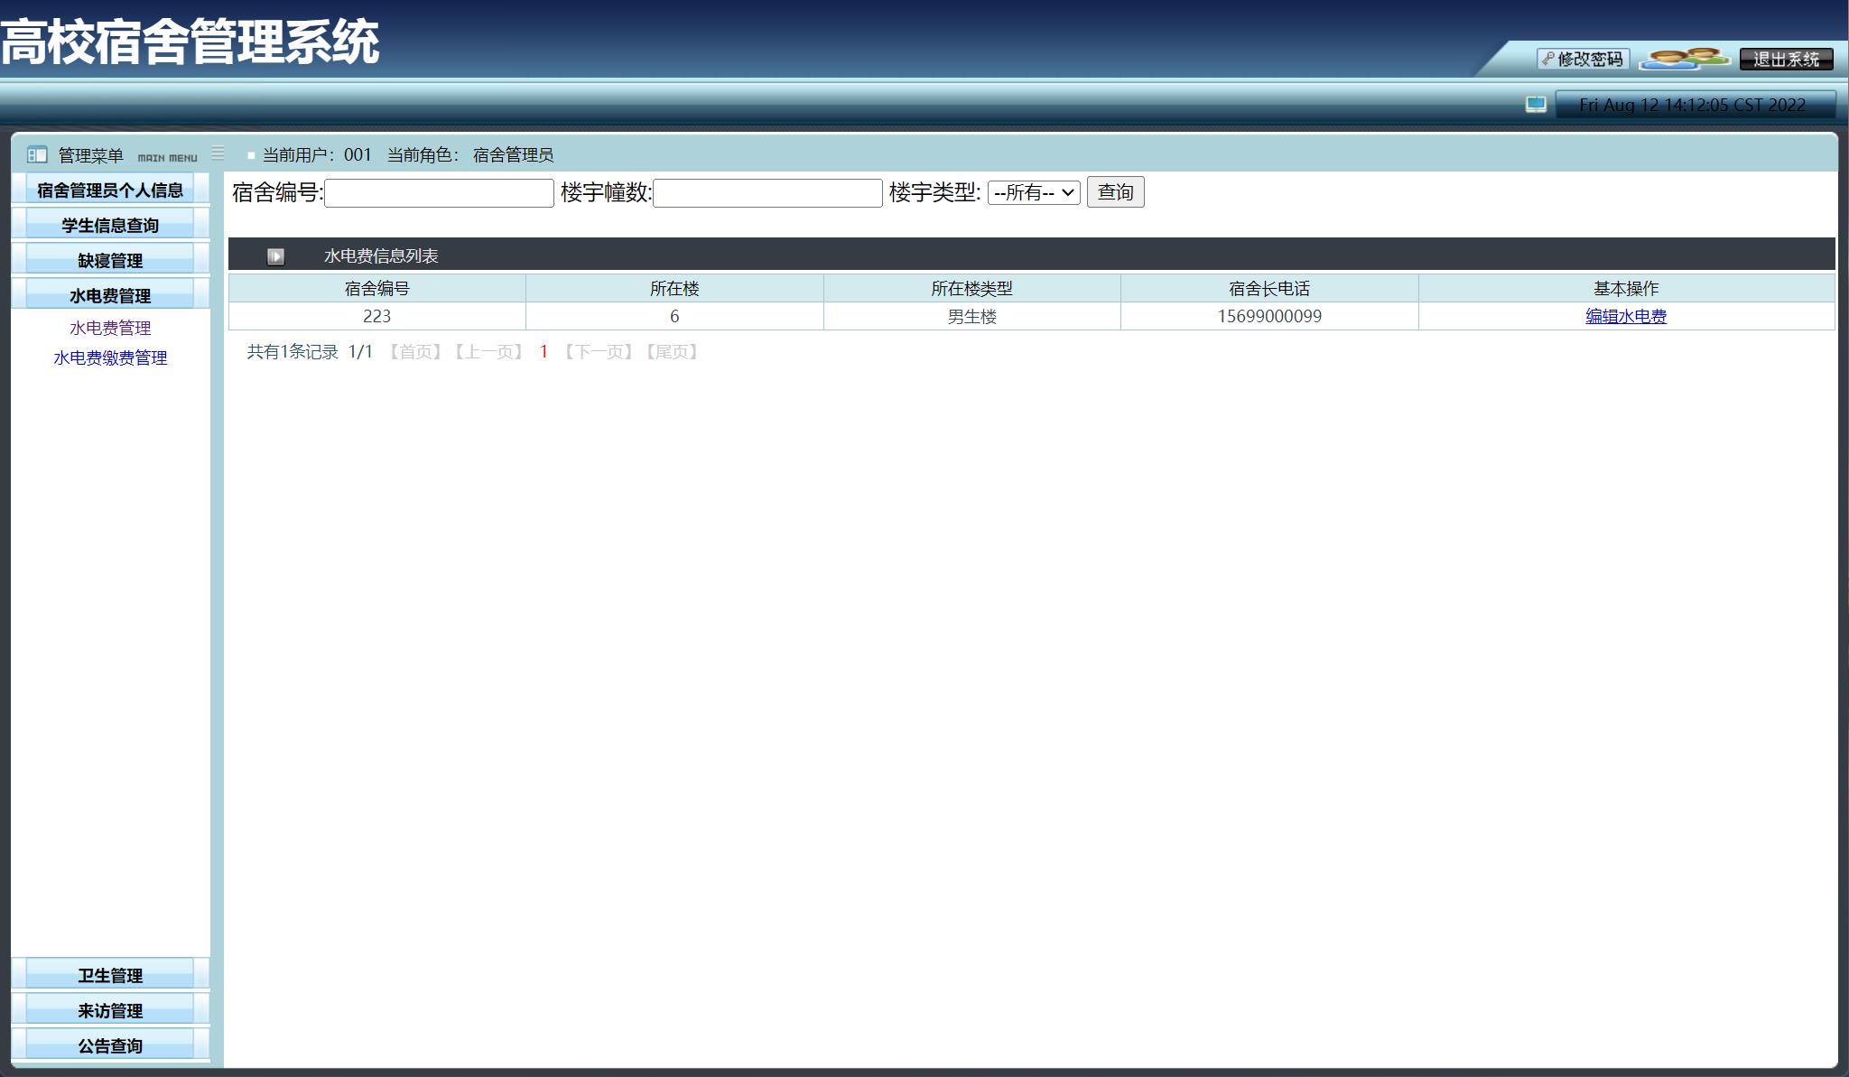Click the 查询 search button
Viewport: 1849px width, 1077px height.
click(x=1115, y=192)
